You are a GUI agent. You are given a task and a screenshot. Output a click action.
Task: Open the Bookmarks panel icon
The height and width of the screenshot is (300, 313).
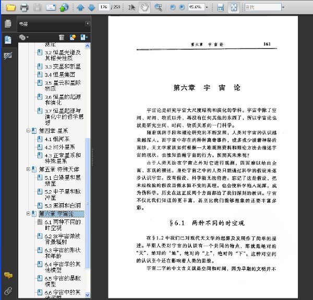8,40
